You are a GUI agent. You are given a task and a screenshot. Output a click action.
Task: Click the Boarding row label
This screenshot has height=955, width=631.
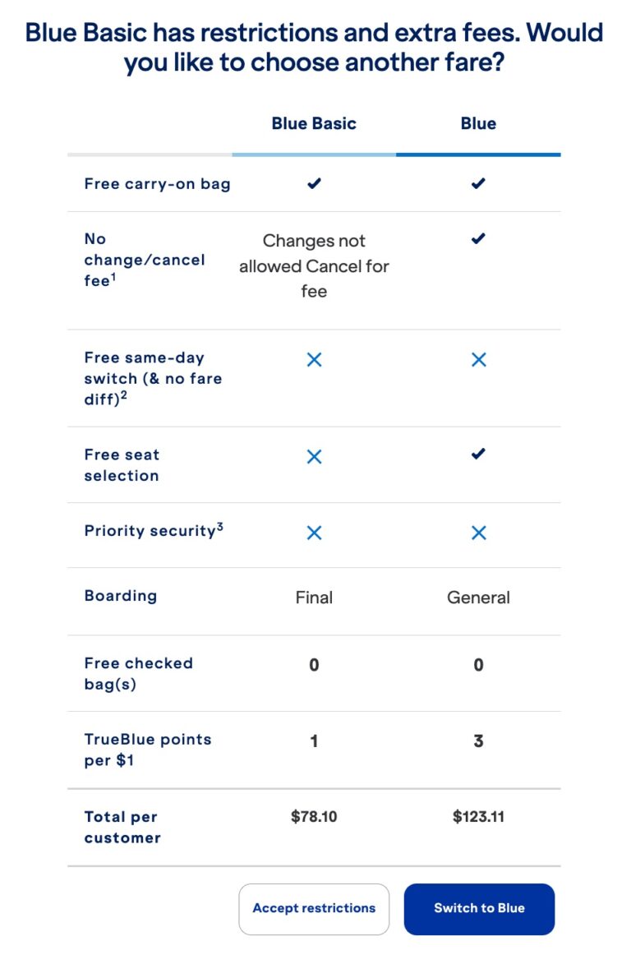tap(121, 596)
